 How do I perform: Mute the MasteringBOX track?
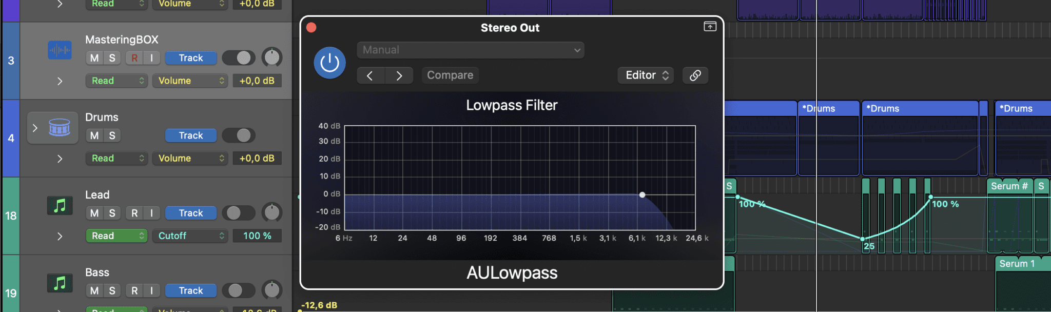94,58
